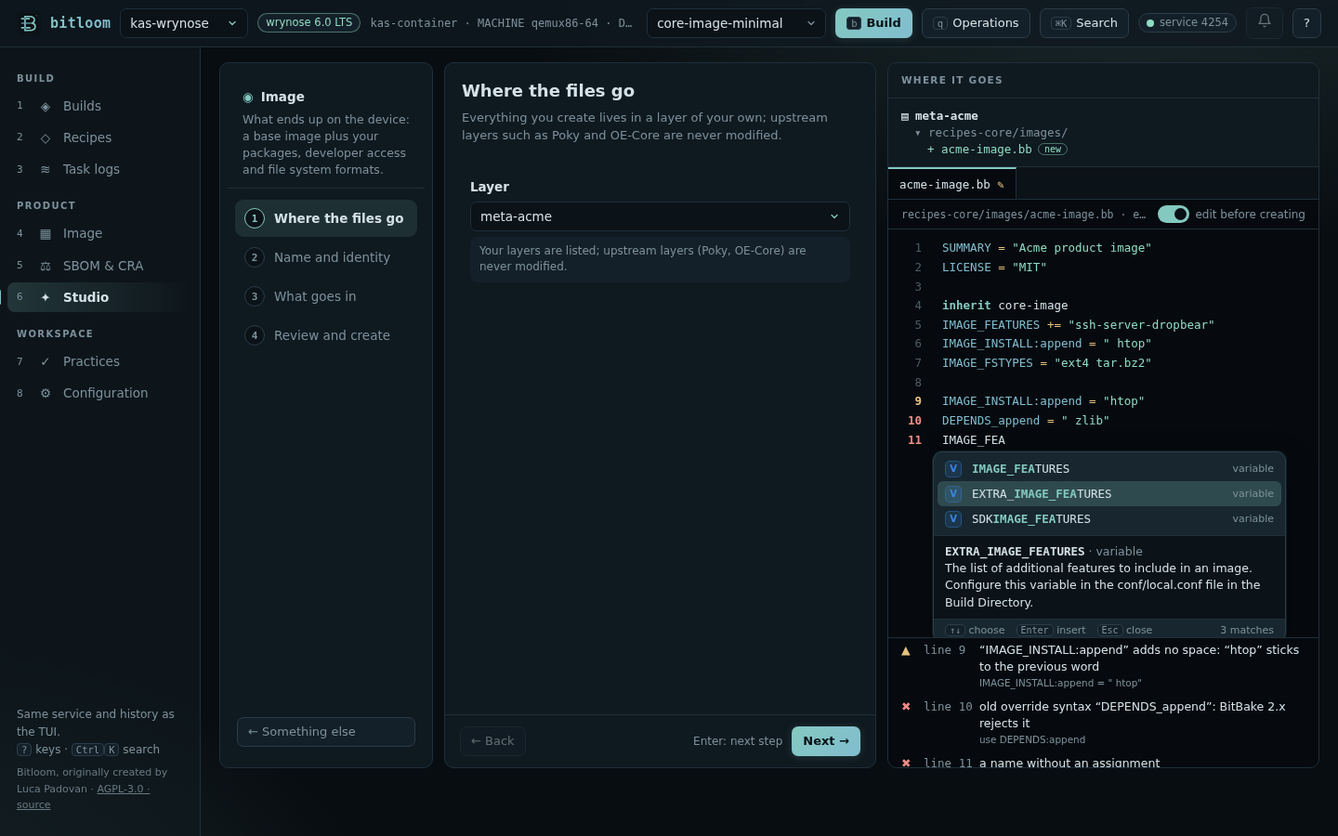Click the Image sidebar icon

coord(46,234)
